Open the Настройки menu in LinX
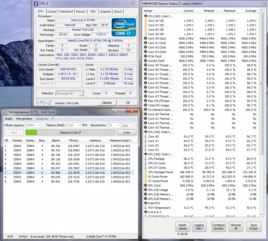268x241 pixels. [24, 119]
